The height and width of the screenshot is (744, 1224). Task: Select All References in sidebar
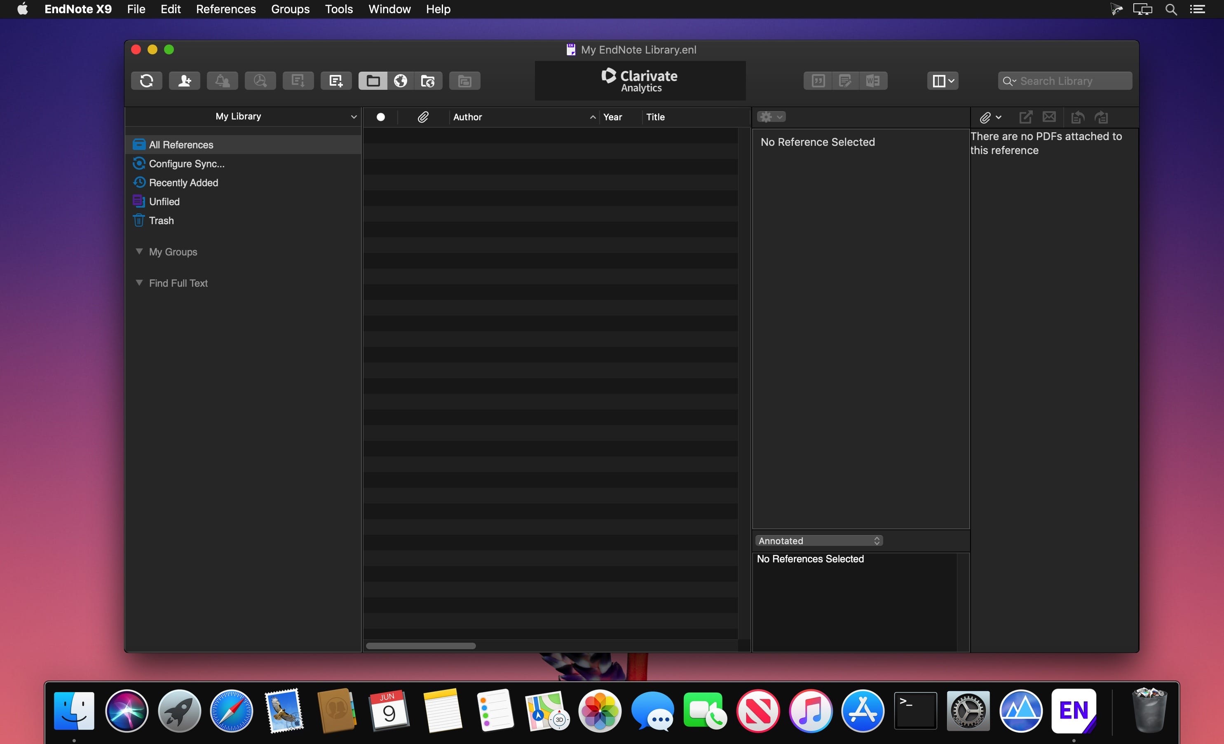(x=181, y=143)
